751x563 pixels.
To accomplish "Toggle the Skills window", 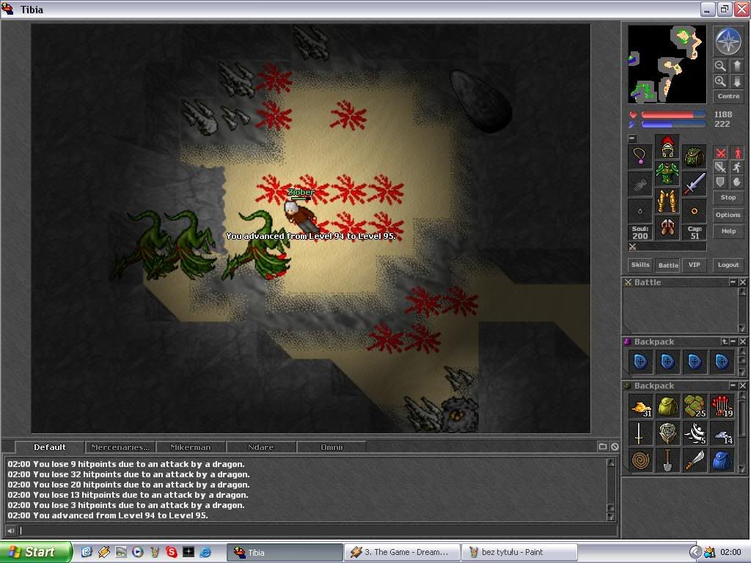I will (640, 265).
